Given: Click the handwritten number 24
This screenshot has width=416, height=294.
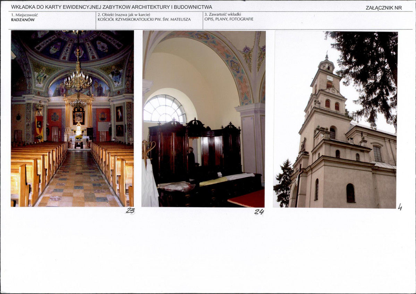Looking at the screenshot, I should click(x=259, y=211).
